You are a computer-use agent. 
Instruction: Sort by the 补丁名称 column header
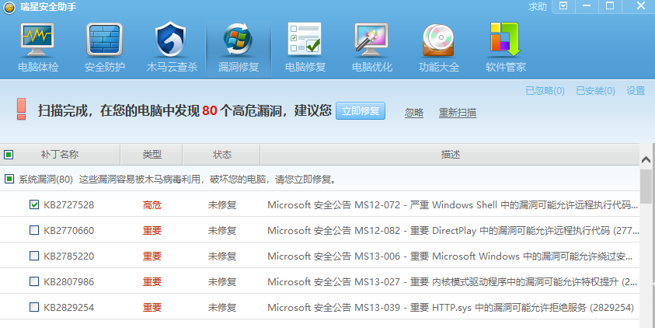(60, 155)
